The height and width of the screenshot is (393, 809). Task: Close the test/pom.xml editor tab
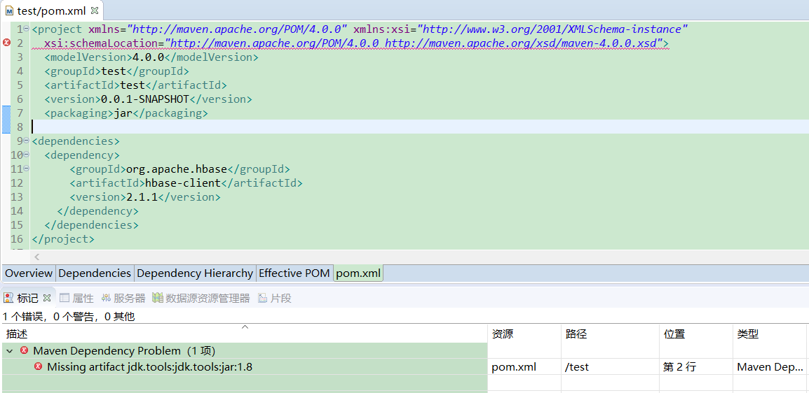tap(94, 10)
